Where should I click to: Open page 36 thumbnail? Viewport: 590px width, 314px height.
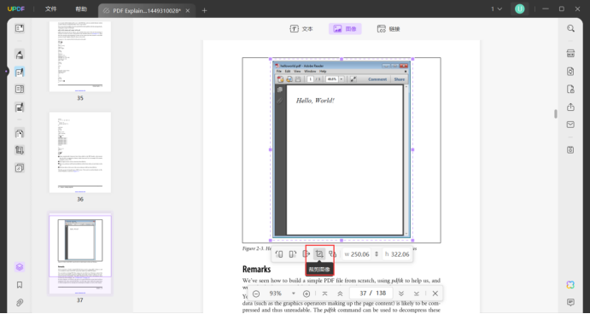click(80, 152)
